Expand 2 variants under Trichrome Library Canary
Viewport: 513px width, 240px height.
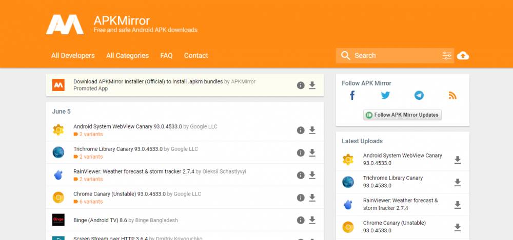click(x=88, y=157)
